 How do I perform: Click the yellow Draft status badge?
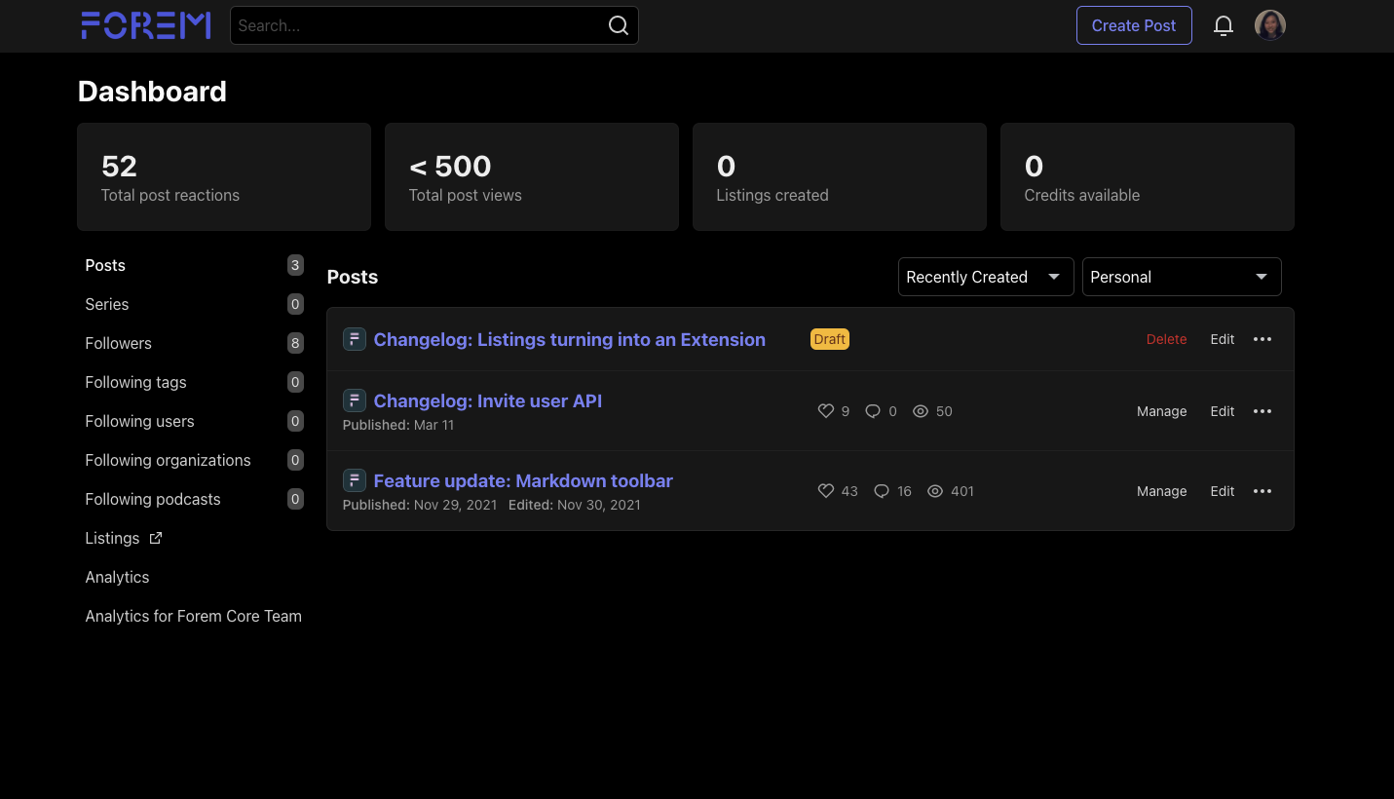tap(829, 339)
